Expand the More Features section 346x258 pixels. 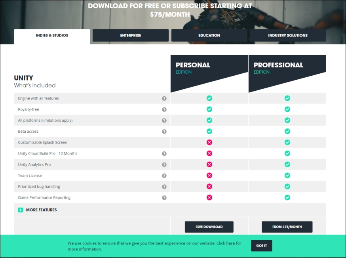coord(41,210)
